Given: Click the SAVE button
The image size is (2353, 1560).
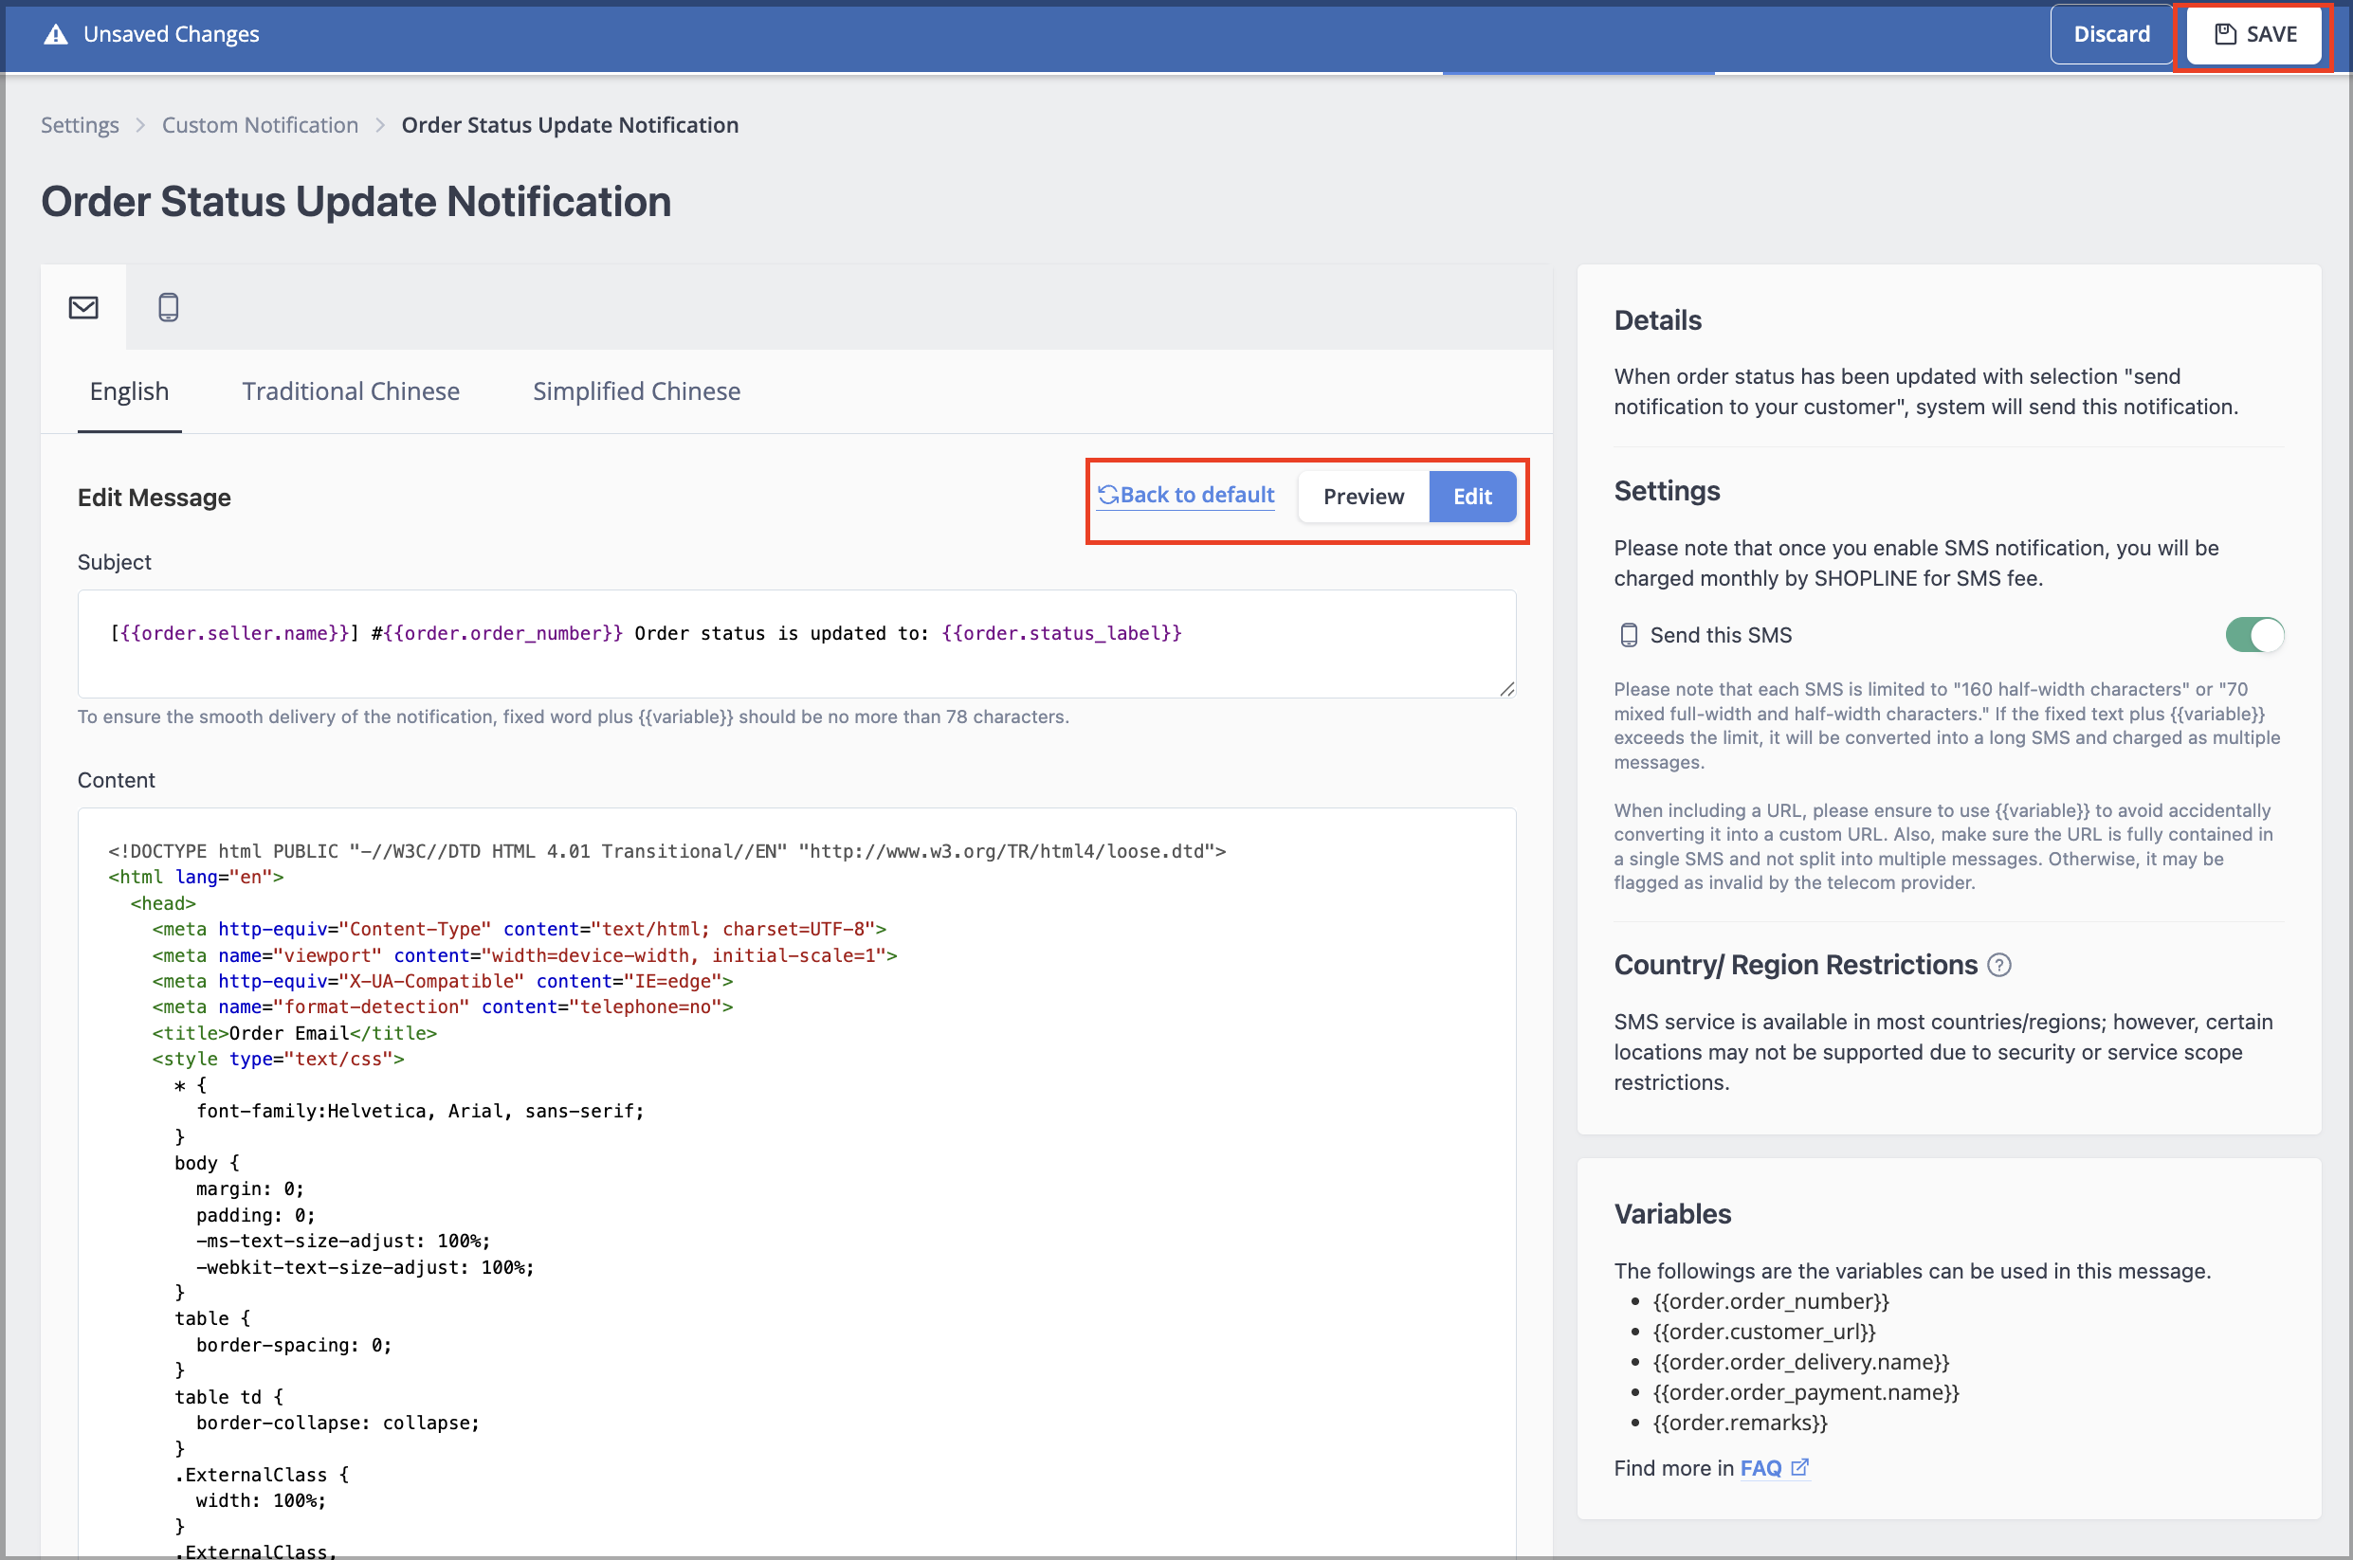Looking at the screenshot, I should 2253,35.
